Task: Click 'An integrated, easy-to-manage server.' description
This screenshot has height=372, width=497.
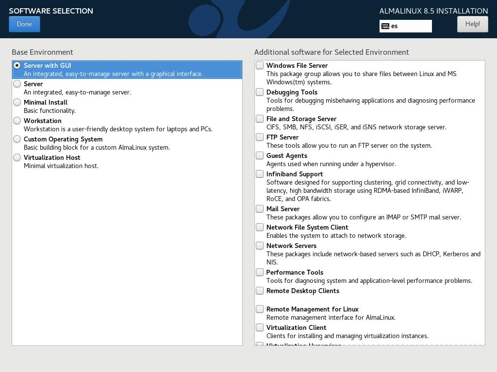Action: click(77, 93)
